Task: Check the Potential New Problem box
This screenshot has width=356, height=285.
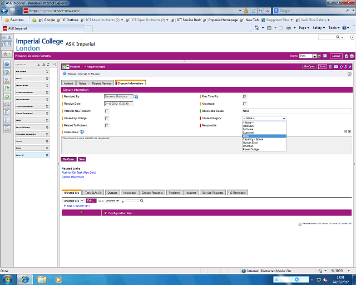Action: pos(107,111)
